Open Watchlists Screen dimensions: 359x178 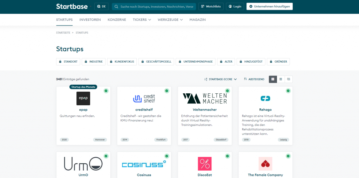(x=211, y=6)
